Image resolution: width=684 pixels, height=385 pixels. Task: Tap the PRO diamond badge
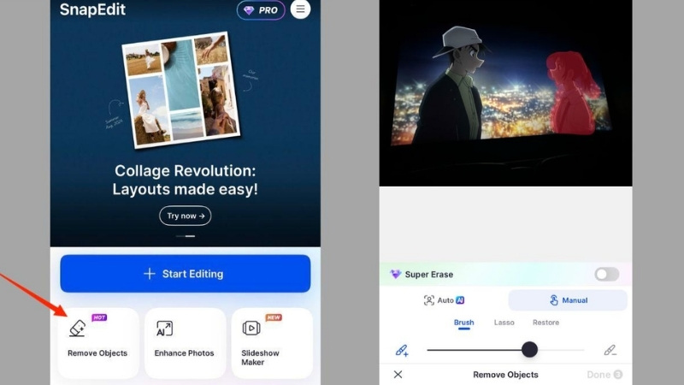point(261,10)
